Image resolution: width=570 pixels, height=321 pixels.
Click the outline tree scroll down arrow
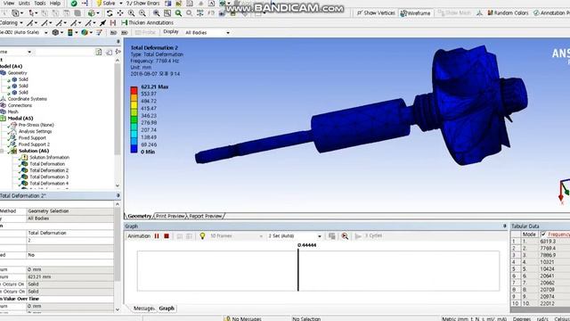[x=118, y=185]
